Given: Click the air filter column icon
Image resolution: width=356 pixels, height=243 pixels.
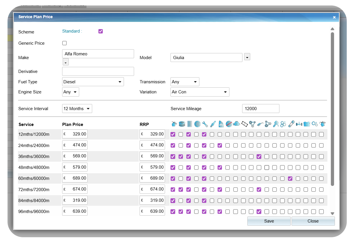Looking at the screenshot, I should click(182, 124).
